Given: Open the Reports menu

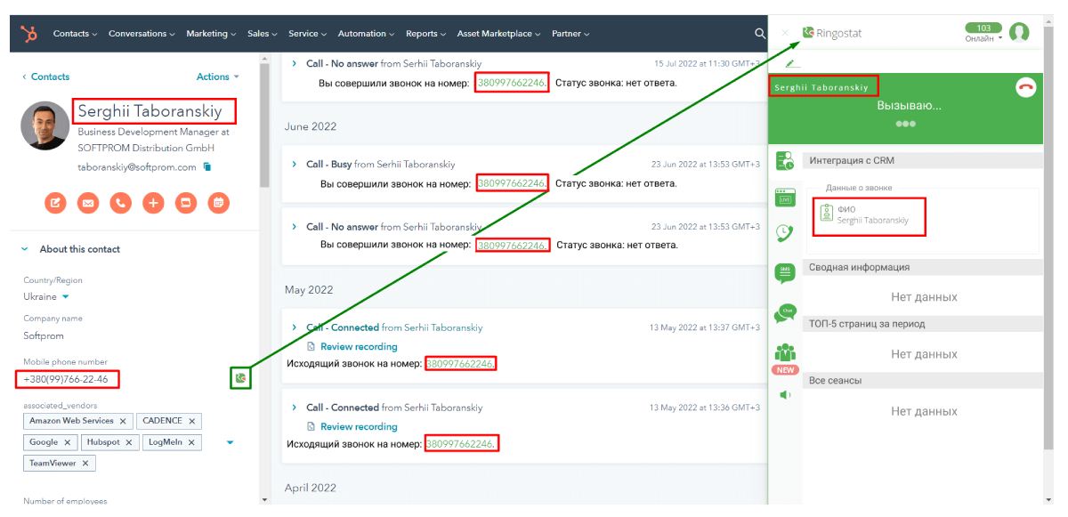Looking at the screenshot, I should pyautogui.click(x=426, y=34).
